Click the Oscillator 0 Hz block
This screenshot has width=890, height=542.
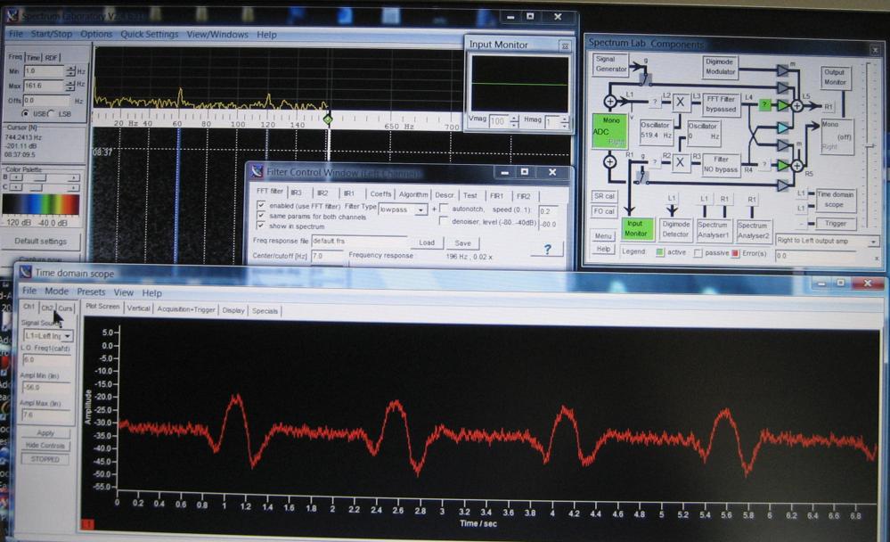[704, 132]
